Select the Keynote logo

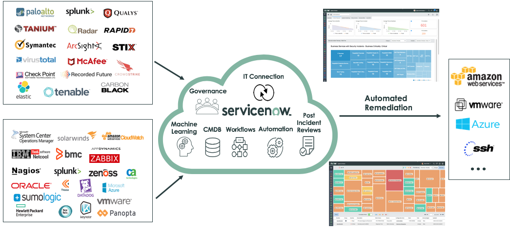pyautogui.click(x=86, y=210)
